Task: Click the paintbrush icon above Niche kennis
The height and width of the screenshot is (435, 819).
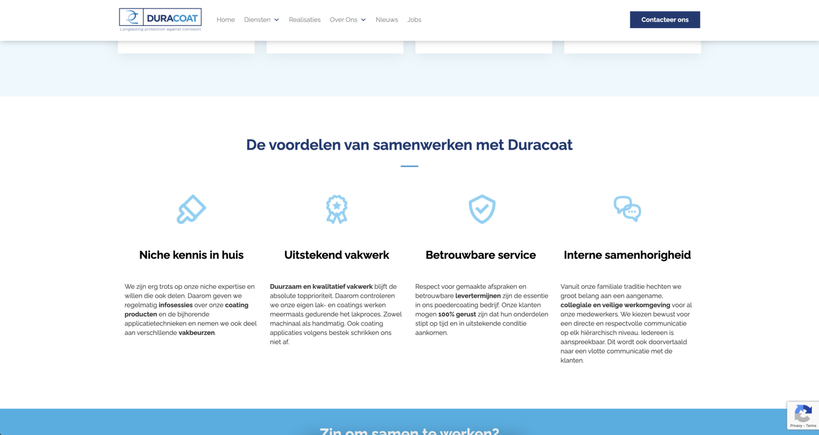Action: click(x=191, y=209)
